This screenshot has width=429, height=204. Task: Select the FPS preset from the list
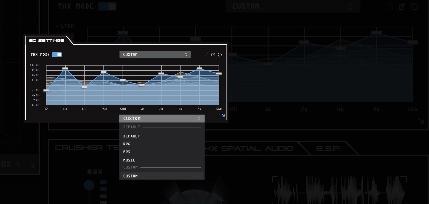(x=127, y=152)
